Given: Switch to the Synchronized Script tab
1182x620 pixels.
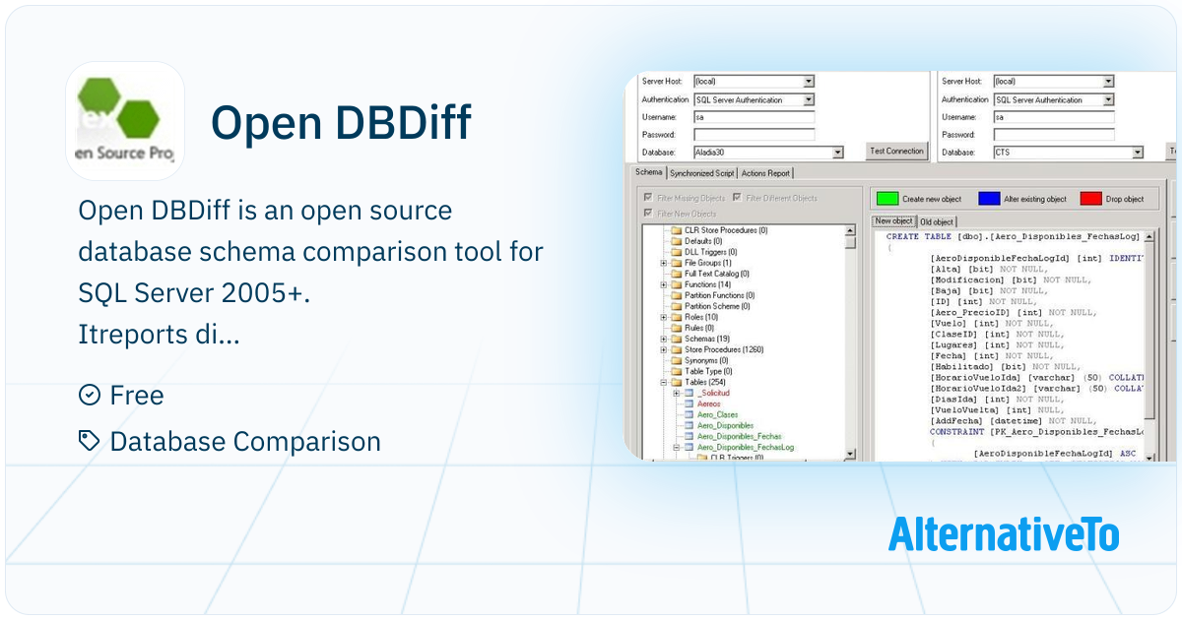Looking at the screenshot, I should pyautogui.click(x=702, y=173).
